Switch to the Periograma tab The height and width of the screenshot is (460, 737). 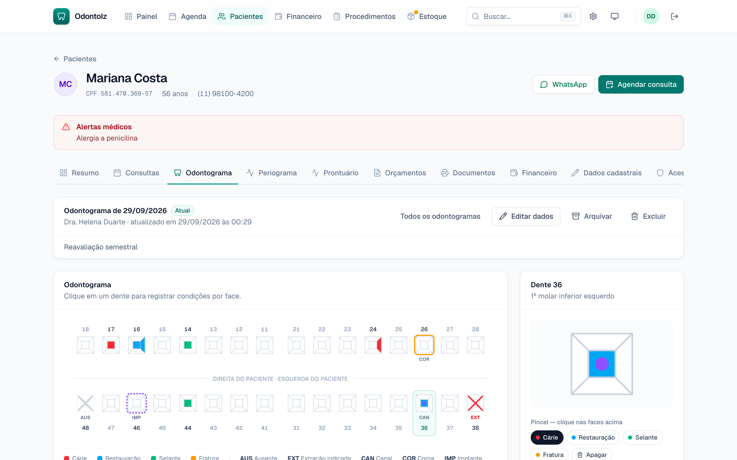click(x=271, y=173)
